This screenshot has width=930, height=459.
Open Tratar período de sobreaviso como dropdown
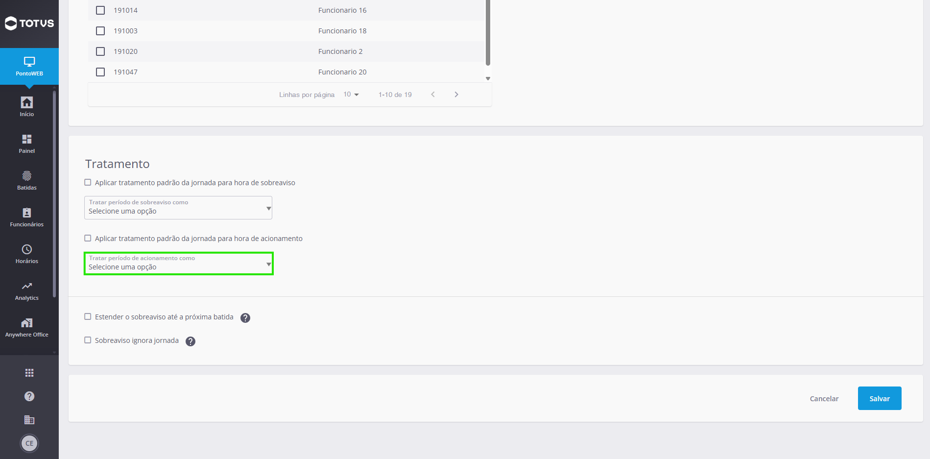178,208
